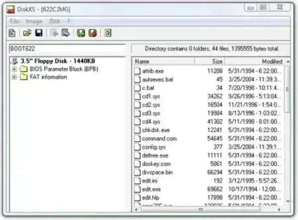
Task: Click the DiskXS application icon in title bar
Action: click(x=10, y=9)
